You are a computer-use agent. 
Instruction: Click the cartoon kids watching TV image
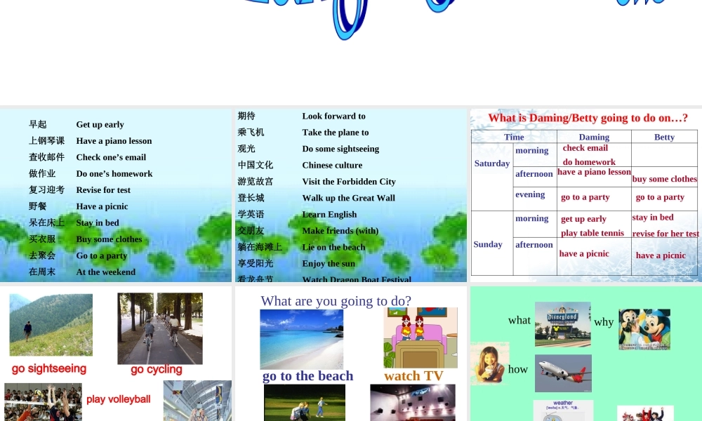[420, 338]
